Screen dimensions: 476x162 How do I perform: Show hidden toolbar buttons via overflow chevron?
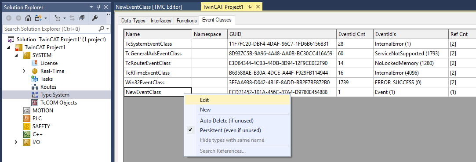coord(109,15)
